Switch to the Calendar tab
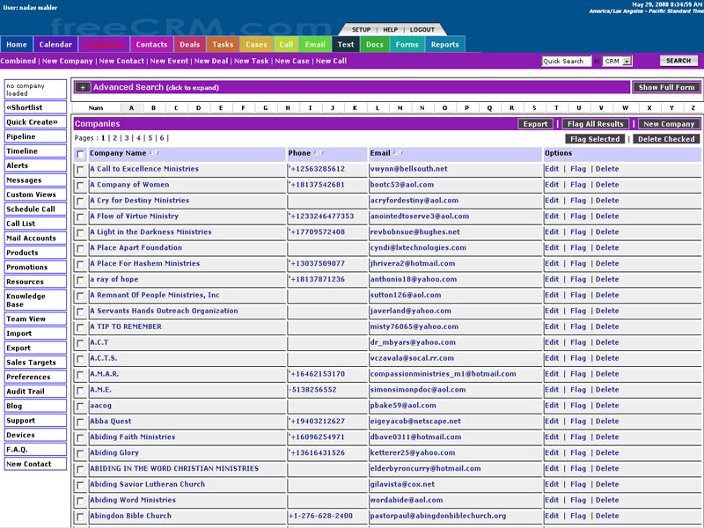The width and height of the screenshot is (704, 528). [x=55, y=45]
